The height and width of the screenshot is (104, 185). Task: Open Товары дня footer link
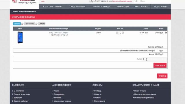(59, 94)
